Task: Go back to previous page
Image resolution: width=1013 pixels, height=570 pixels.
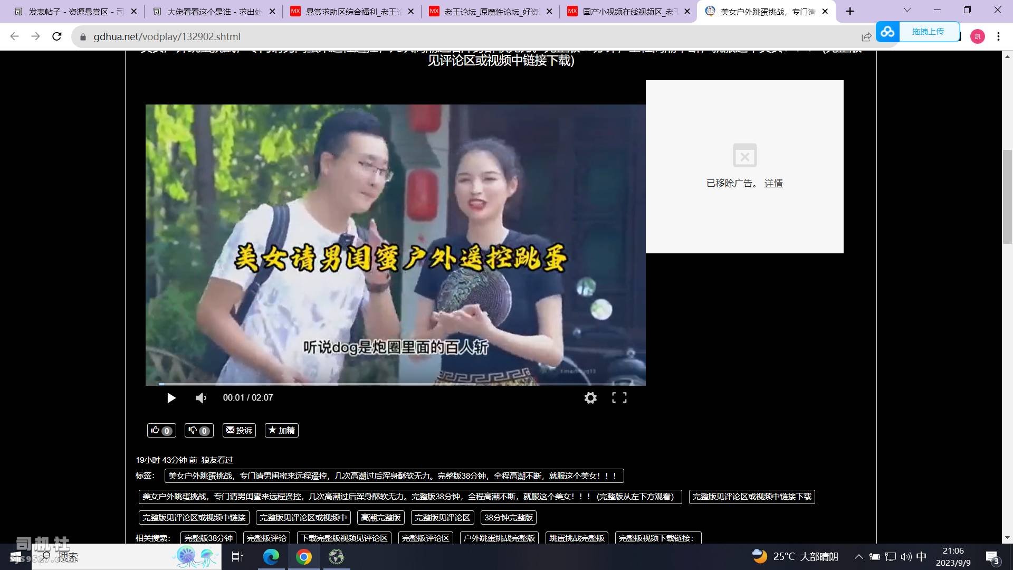Action: pyautogui.click(x=15, y=36)
